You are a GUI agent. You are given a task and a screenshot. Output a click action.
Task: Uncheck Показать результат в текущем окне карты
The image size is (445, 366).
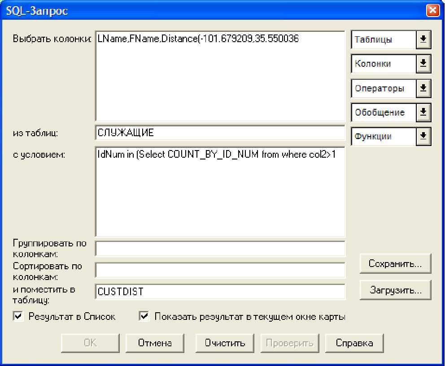144,317
